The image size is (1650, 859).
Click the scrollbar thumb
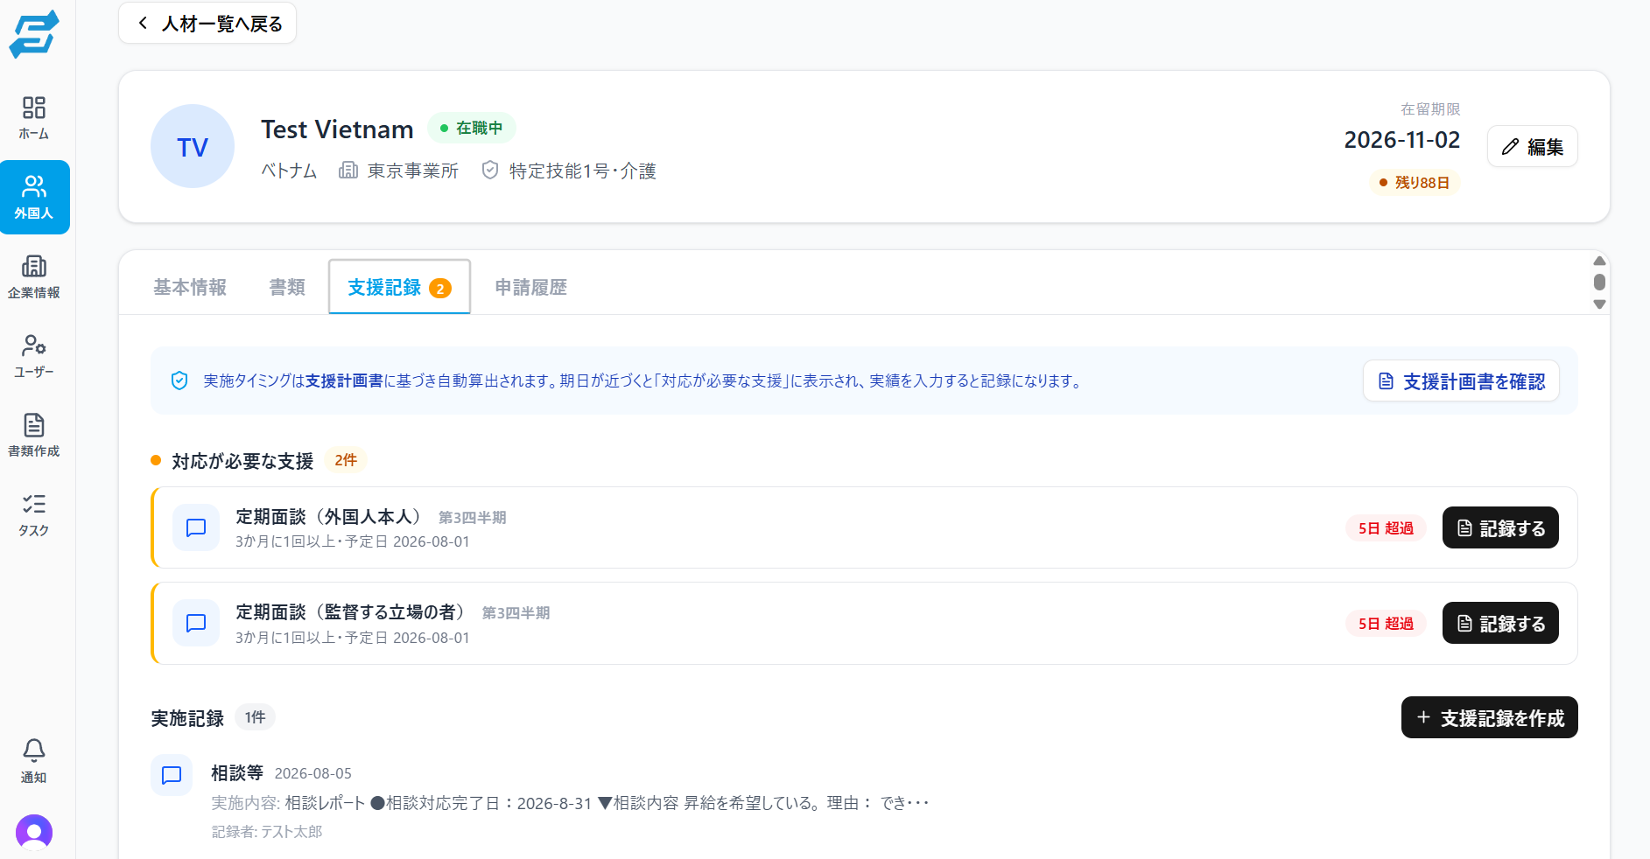pos(1599,282)
